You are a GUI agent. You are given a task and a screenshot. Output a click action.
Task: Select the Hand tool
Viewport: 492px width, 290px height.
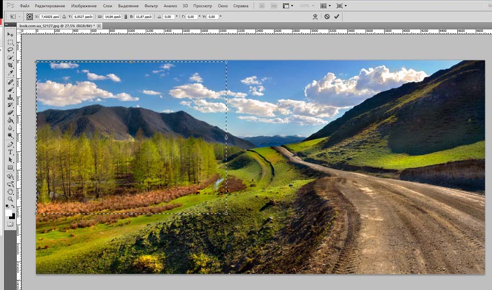click(11, 192)
